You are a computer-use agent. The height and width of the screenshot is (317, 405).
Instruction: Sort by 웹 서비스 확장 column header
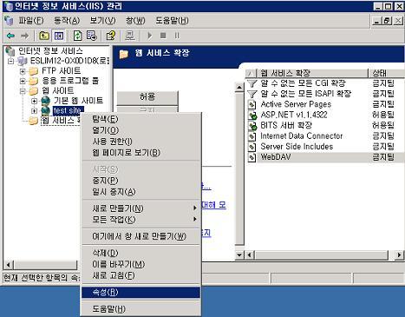311,73
